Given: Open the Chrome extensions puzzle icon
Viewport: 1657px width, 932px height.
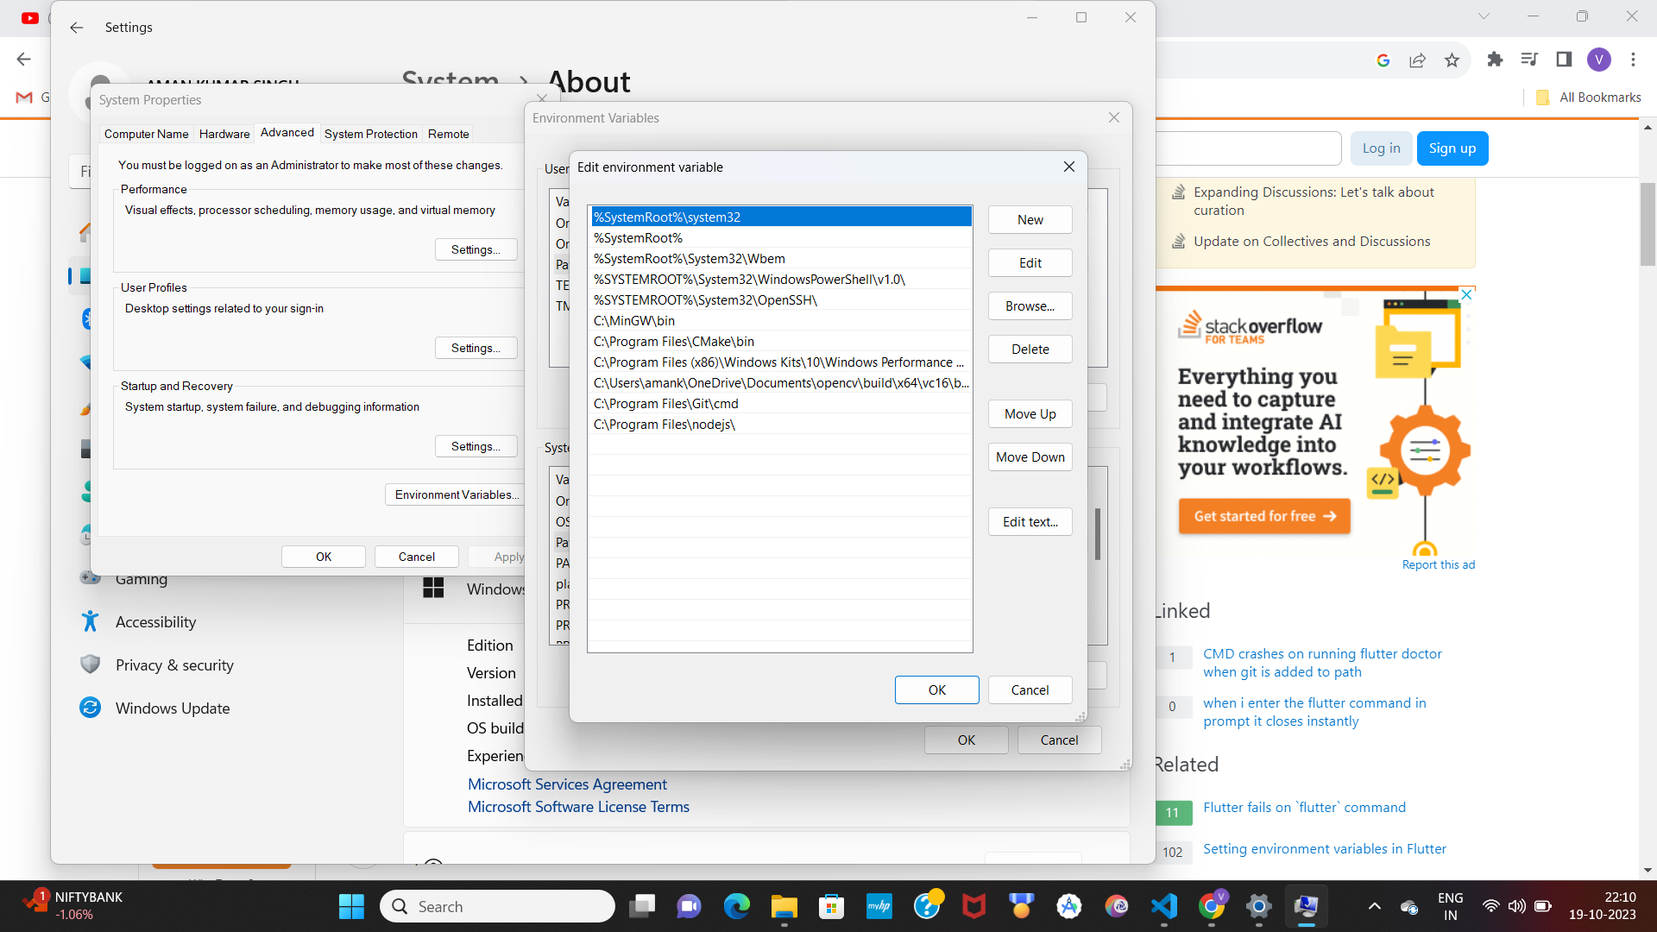Looking at the screenshot, I should tap(1495, 60).
